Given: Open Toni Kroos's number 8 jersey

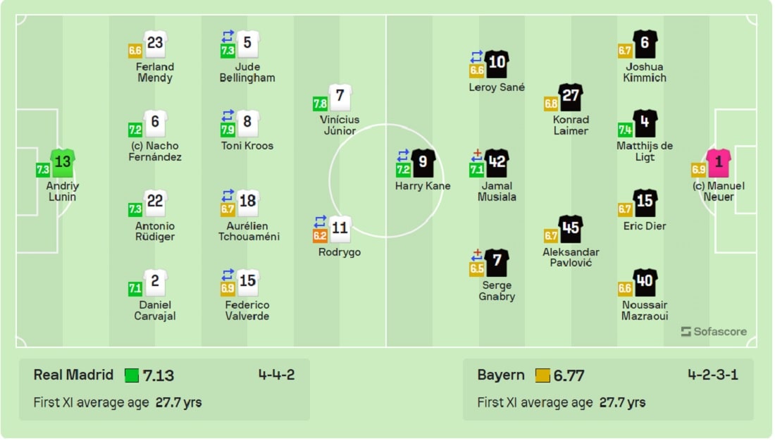Looking at the screenshot, I should pyautogui.click(x=247, y=123).
